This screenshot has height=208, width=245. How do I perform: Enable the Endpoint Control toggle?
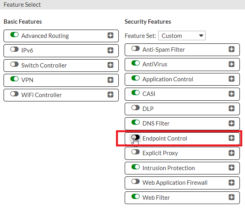pos(135,138)
